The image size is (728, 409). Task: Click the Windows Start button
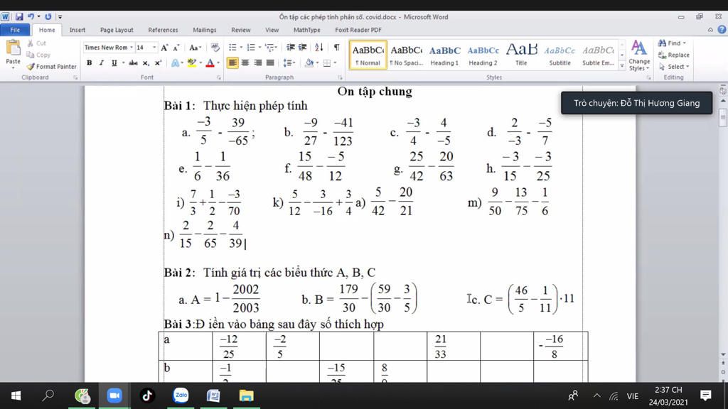coord(16,396)
